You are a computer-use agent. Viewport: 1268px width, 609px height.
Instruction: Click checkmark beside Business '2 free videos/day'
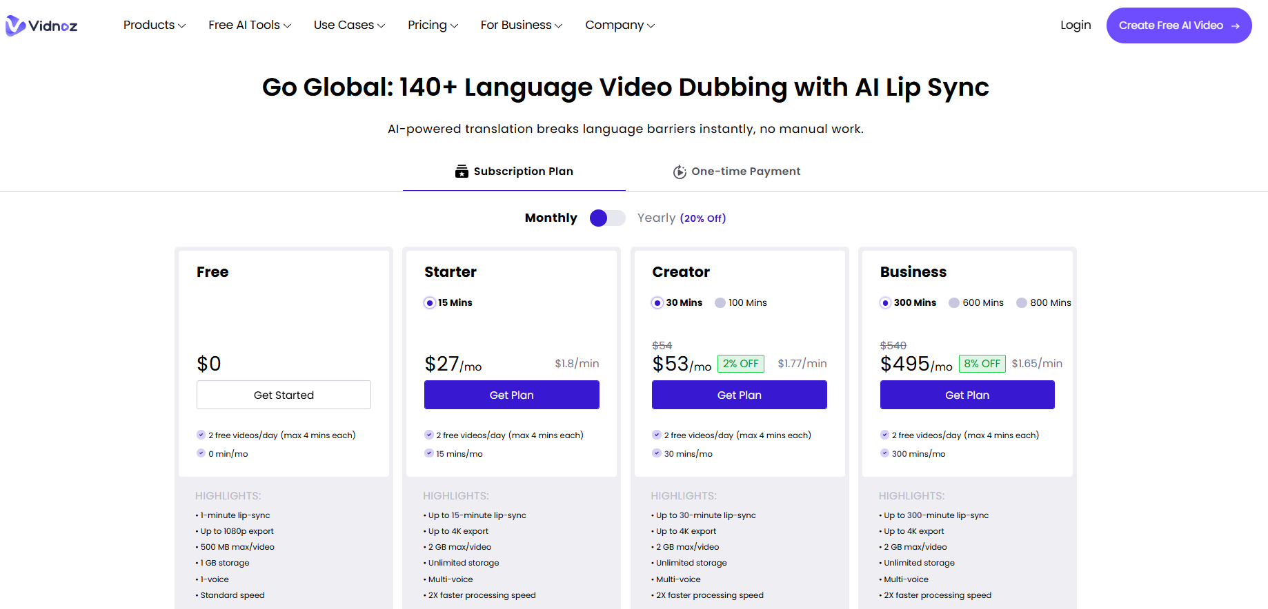click(884, 435)
